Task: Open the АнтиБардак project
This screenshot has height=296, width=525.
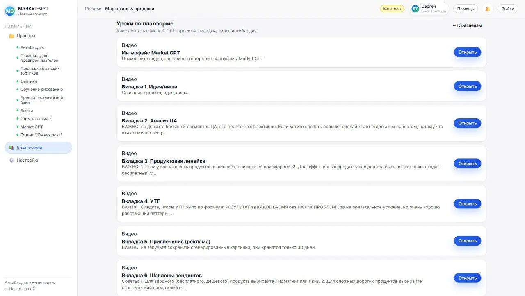Action: click(32, 47)
